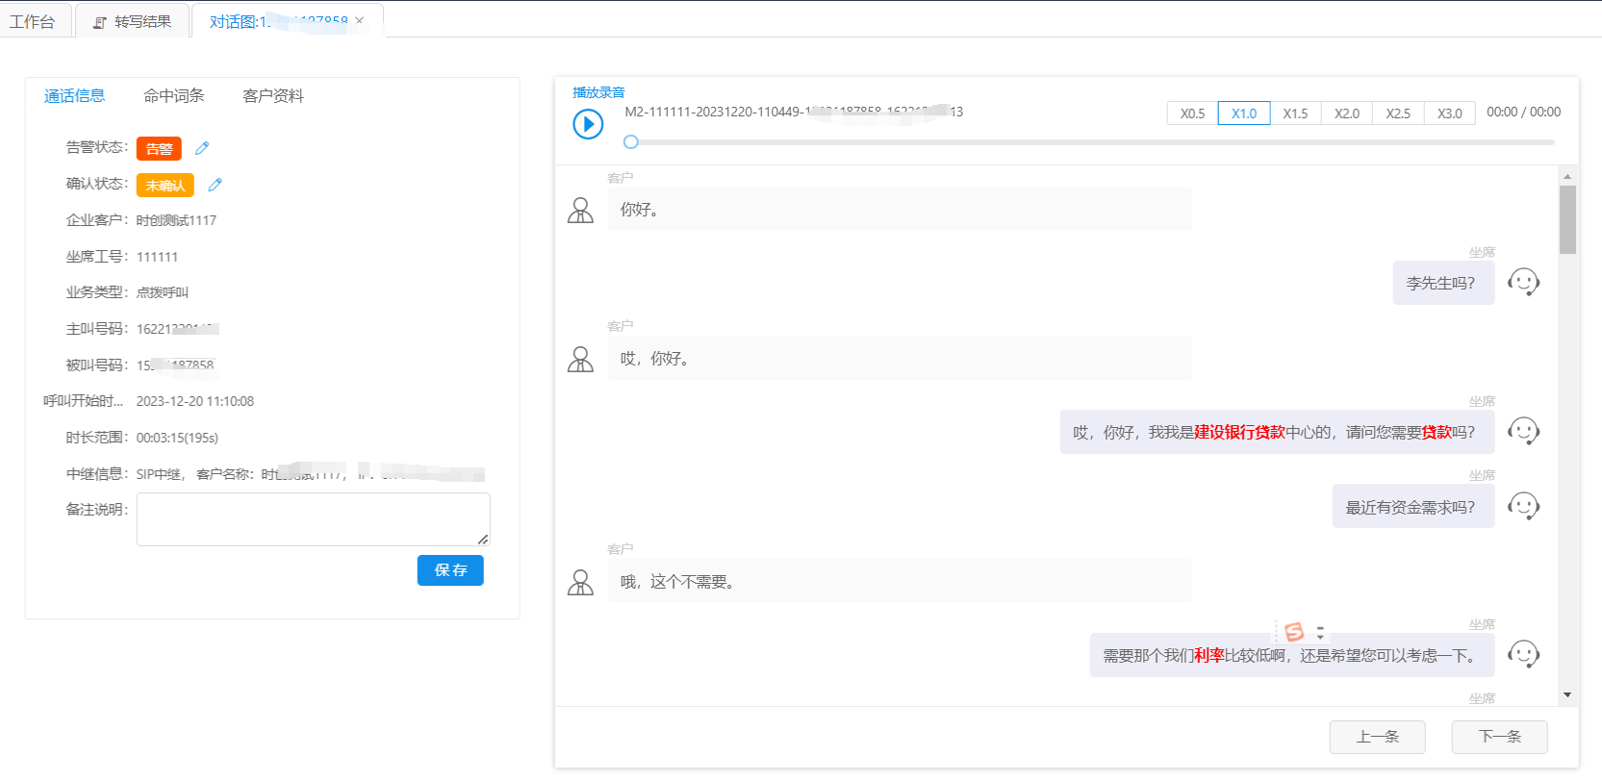1602x781 pixels.
Task: Set playback speed to X0.5
Action: pyautogui.click(x=1192, y=113)
